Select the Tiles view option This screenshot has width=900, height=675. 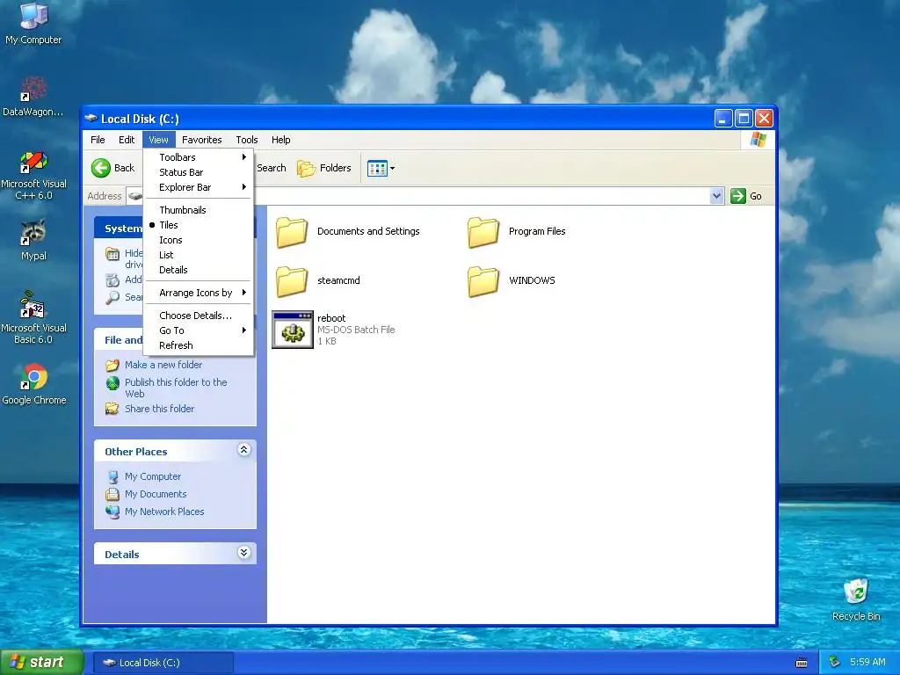(198, 225)
